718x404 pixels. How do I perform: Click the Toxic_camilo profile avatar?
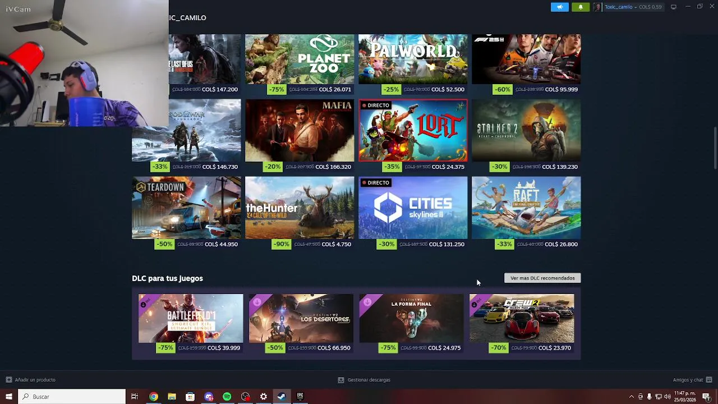[x=597, y=7]
